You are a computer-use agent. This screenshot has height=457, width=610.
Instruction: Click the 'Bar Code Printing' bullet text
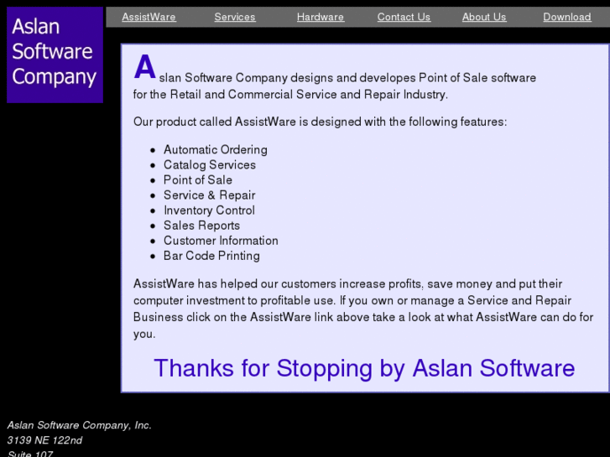tap(211, 256)
